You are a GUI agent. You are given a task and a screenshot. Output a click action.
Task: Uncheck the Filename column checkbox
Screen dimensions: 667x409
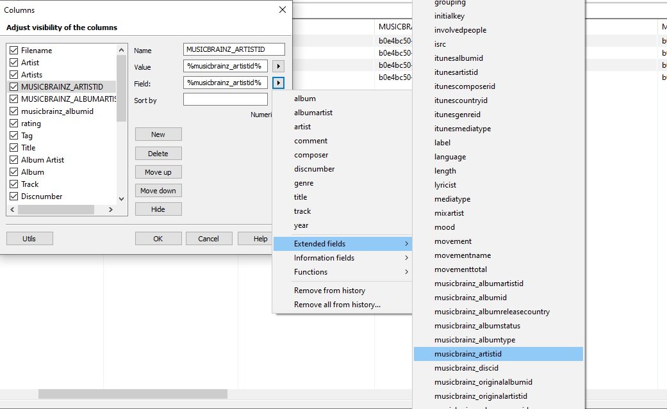point(13,50)
